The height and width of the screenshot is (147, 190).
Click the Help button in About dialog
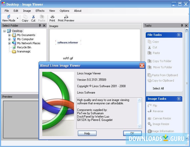pyautogui.click(x=87, y=133)
